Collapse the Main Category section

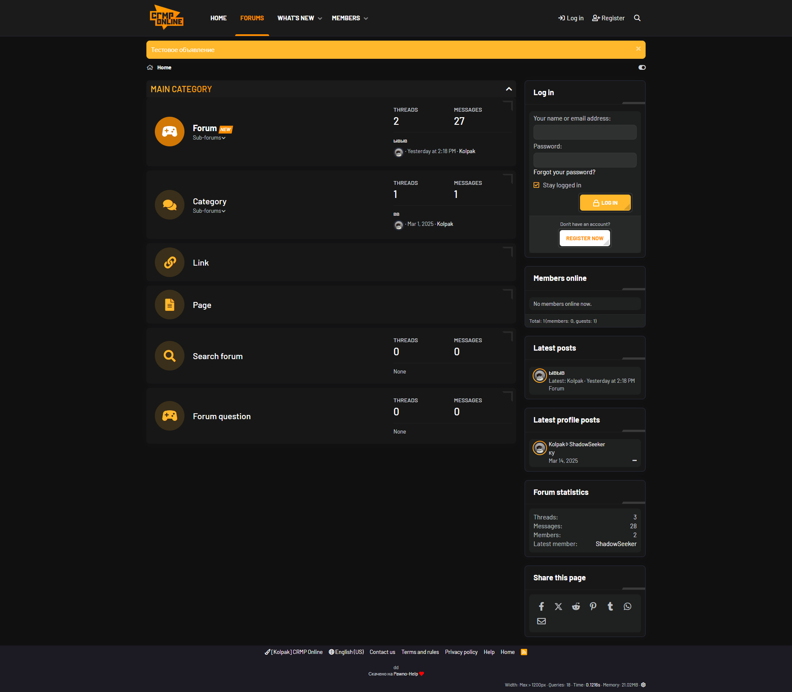point(509,89)
